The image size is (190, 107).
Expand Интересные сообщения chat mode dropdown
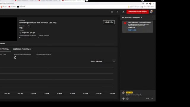pos(132,17)
